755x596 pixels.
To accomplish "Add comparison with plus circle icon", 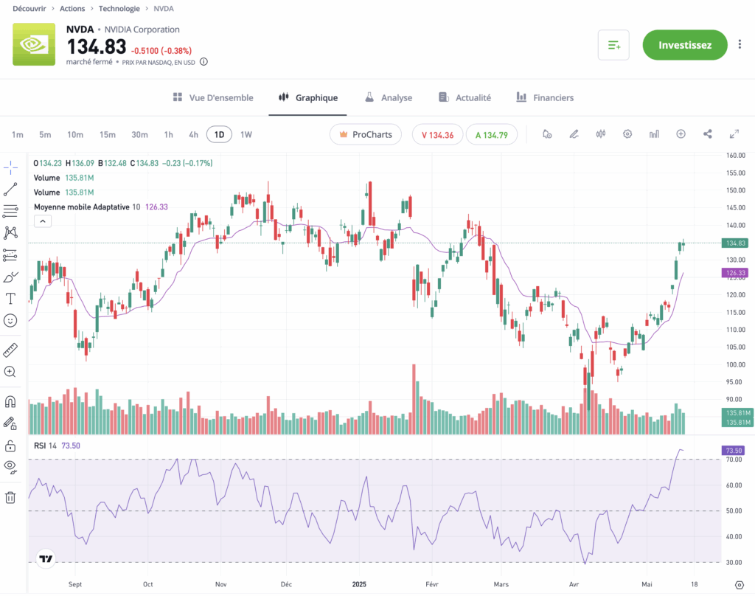I will click(681, 134).
